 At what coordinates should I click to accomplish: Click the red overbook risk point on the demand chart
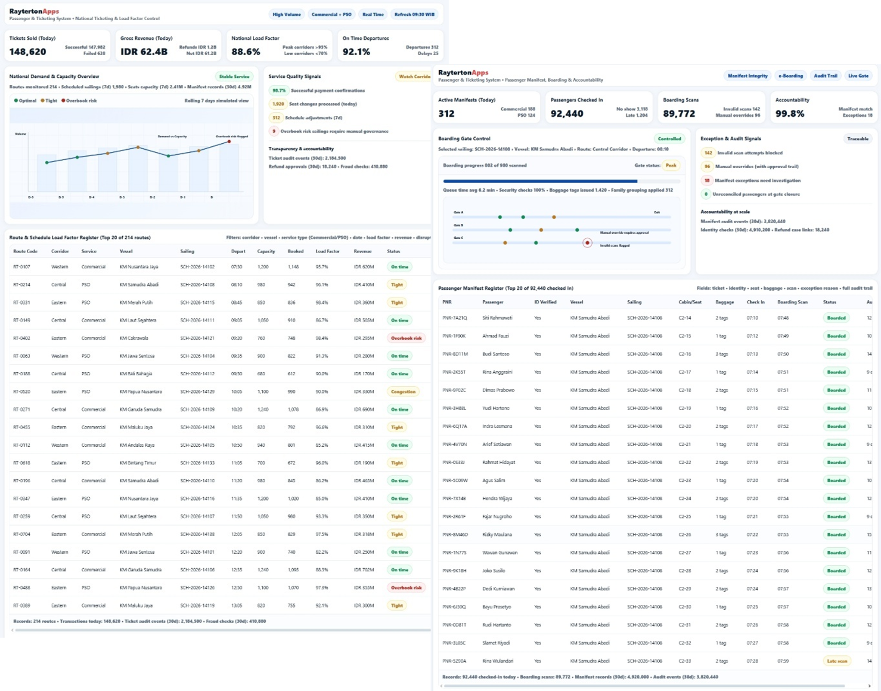point(229,141)
